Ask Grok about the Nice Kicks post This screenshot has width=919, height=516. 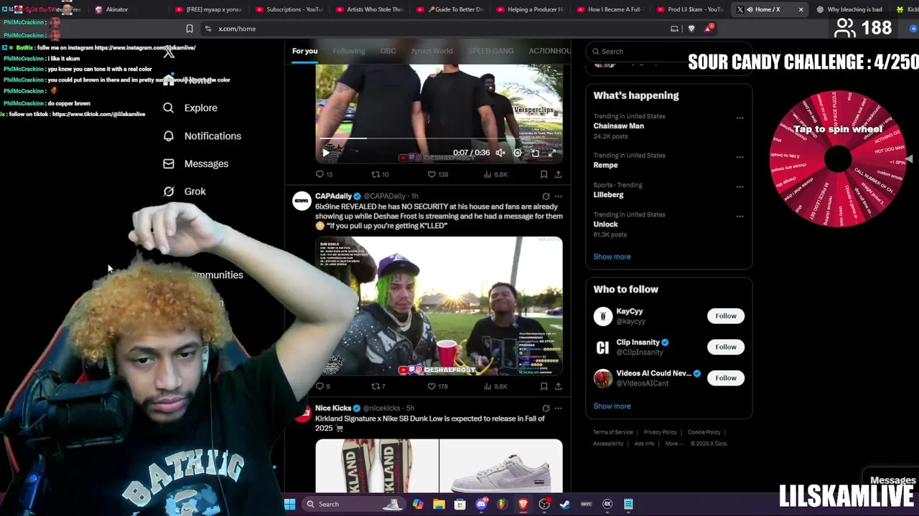click(546, 408)
